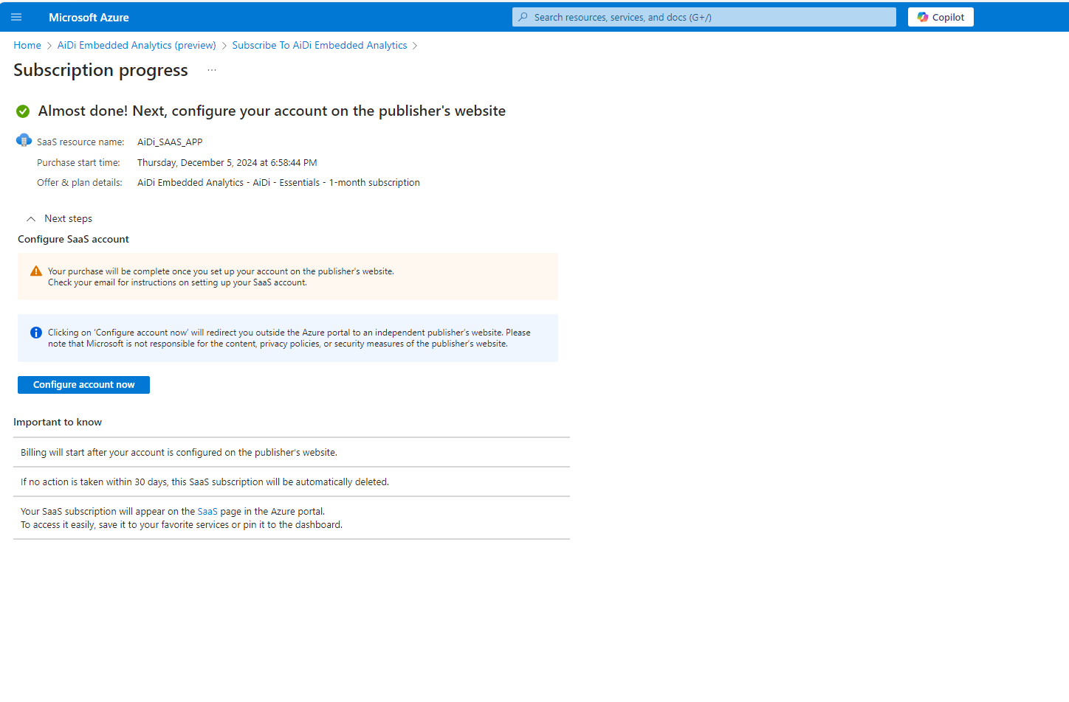Click the green success checkmark icon
1069x702 pixels.
[23, 111]
